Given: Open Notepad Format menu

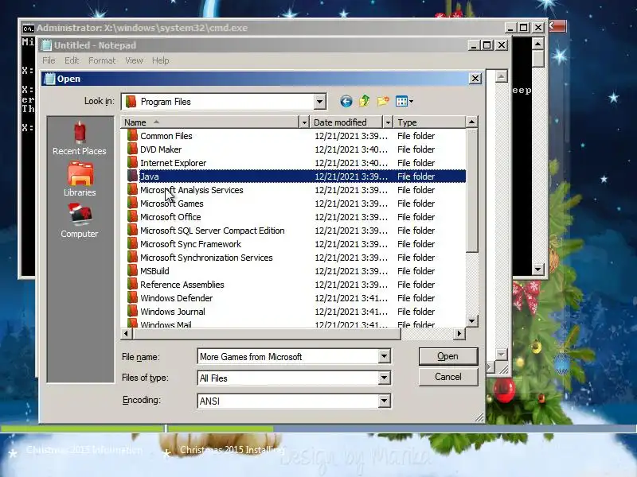Looking at the screenshot, I should [x=102, y=60].
